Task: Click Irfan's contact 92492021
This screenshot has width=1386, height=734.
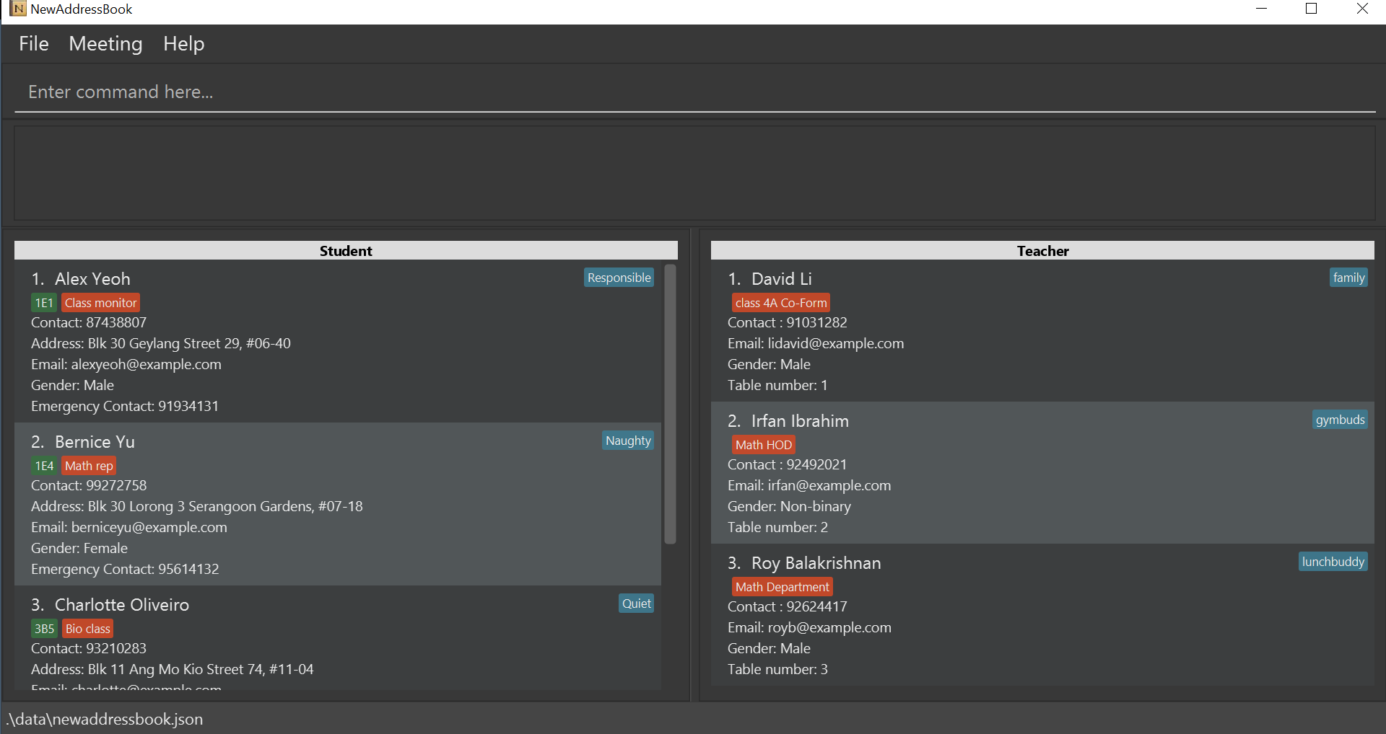Action: pos(788,464)
